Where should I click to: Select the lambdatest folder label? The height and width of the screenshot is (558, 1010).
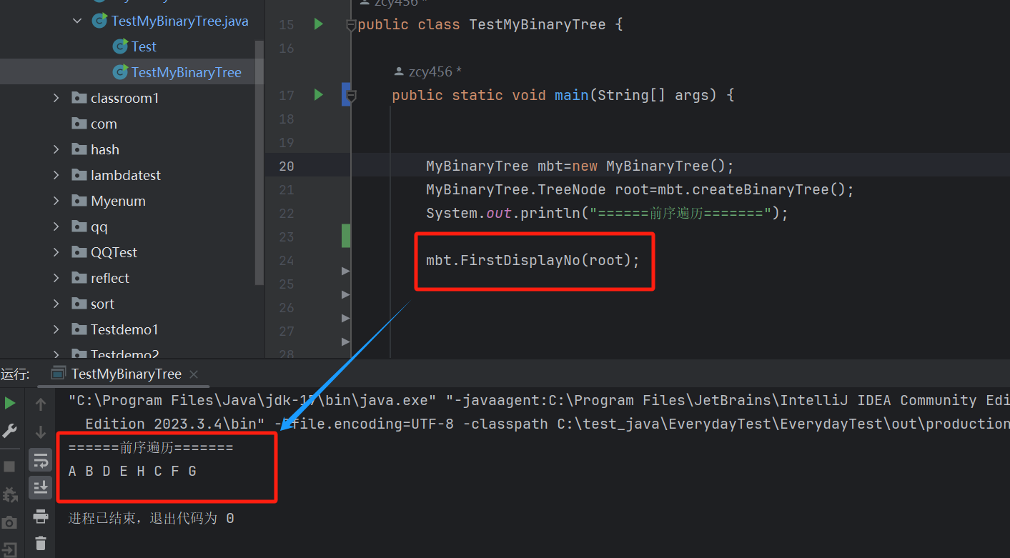(126, 175)
